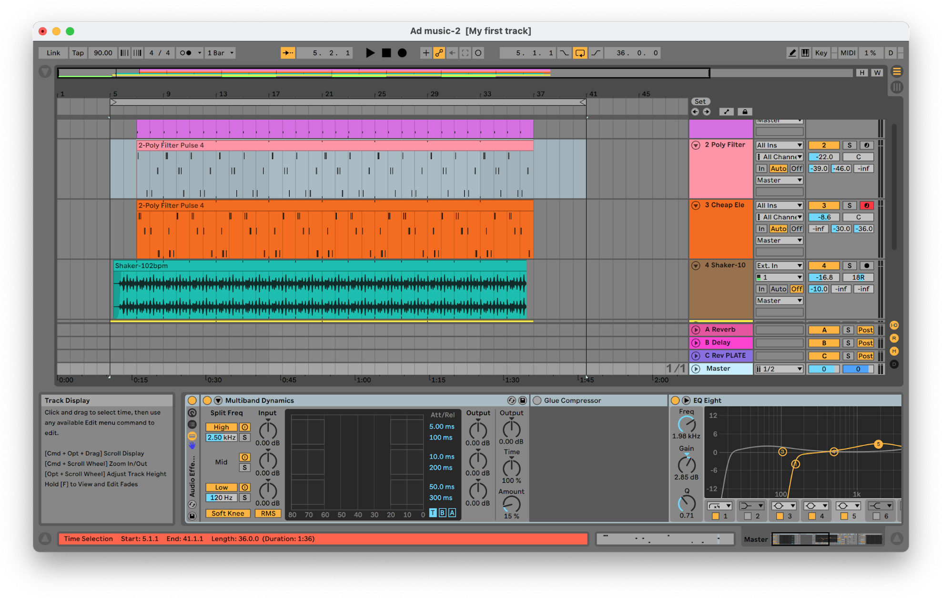942x598 pixels.
Task: Open Master output 1/2 dropdown
Action: [x=780, y=369]
